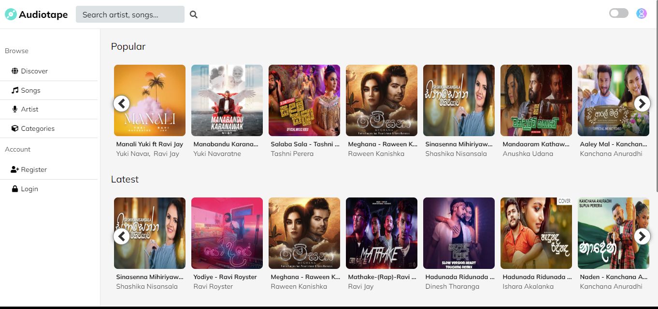Open the Meghana cover in Latest
This screenshot has height=309, width=658.
coord(304,233)
